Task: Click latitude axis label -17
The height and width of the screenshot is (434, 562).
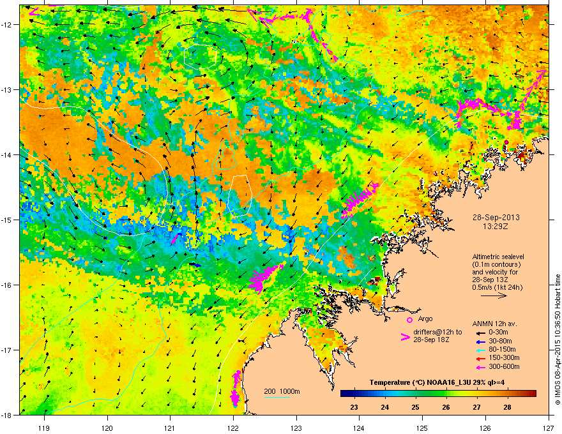Action: (7, 350)
